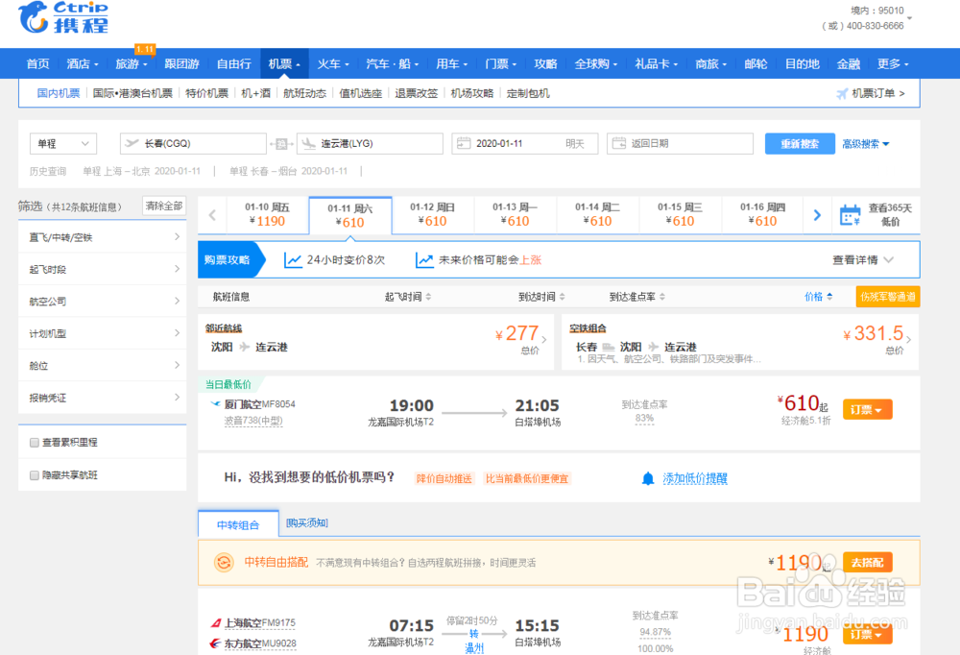Click the future price trend chart icon
The image size is (960, 655).
424,260
